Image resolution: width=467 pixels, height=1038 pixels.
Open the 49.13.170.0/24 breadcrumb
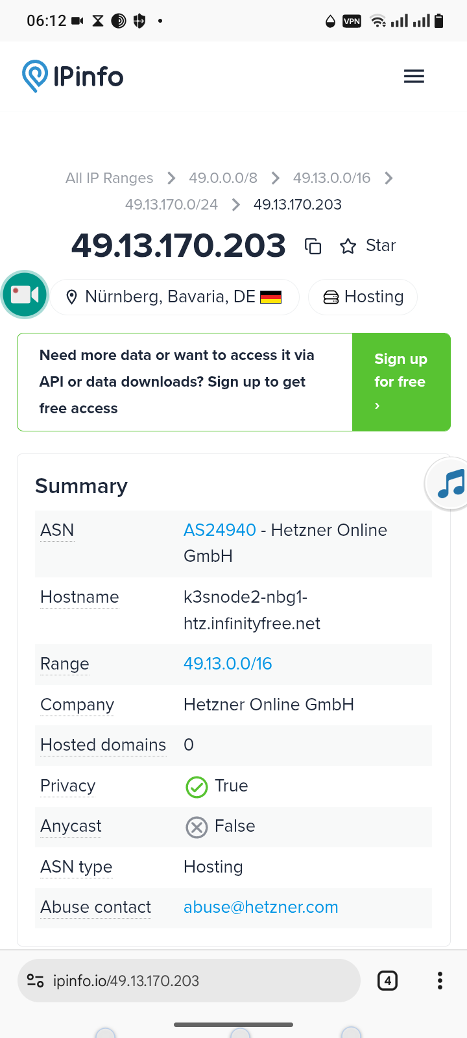(171, 204)
